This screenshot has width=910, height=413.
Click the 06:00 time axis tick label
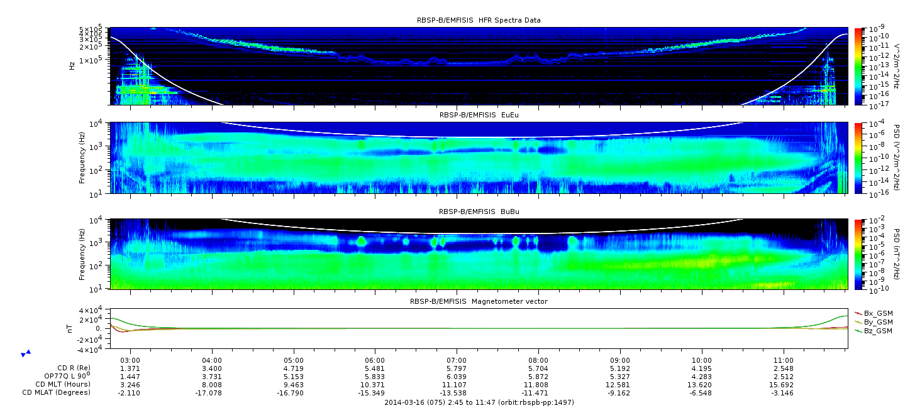[x=375, y=362]
